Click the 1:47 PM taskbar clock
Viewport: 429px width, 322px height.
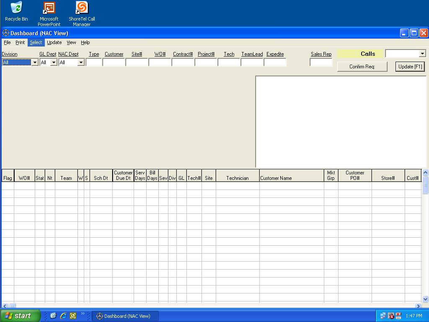click(413, 316)
